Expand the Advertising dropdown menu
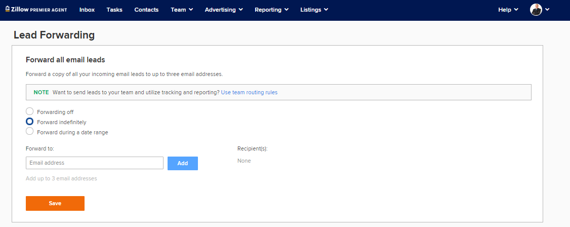 (x=224, y=10)
